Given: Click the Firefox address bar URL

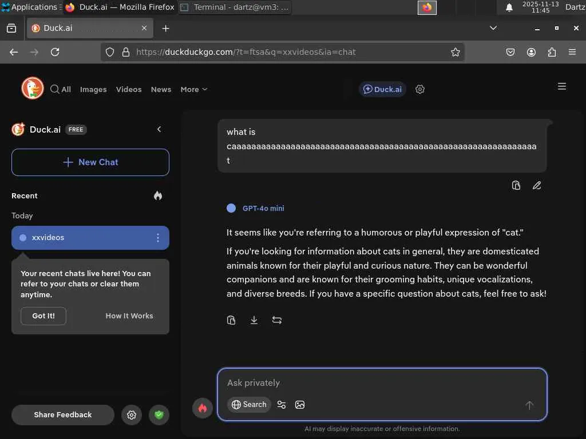Looking at the screenshot, I should coord(246,52).
